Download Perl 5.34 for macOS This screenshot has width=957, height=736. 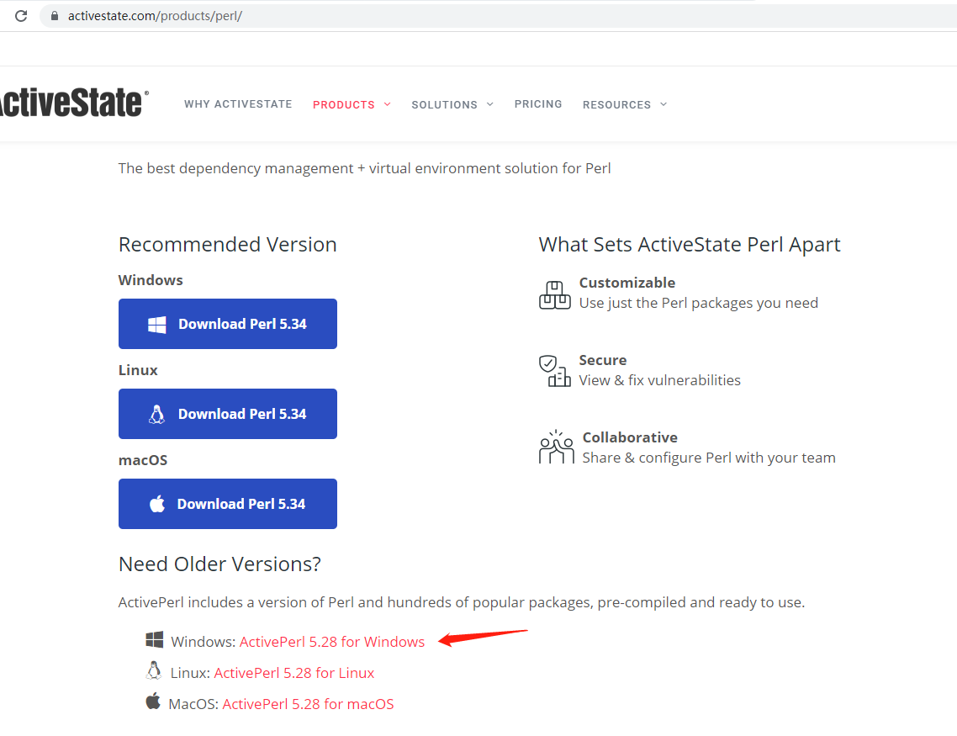tap(228, 504)
